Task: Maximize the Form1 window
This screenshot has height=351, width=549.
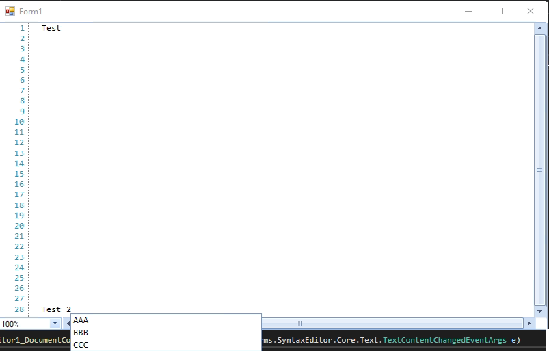Action: 499,11
